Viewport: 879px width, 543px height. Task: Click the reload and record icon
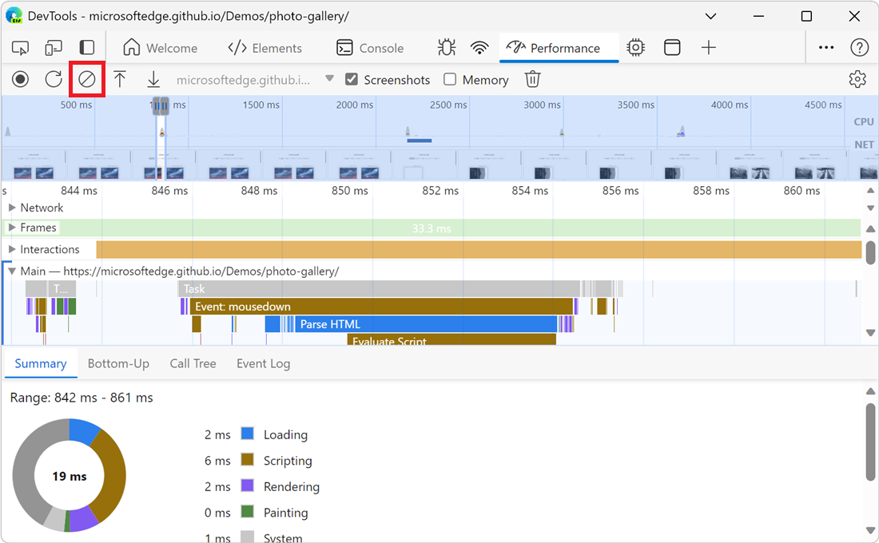pos(53,79)
